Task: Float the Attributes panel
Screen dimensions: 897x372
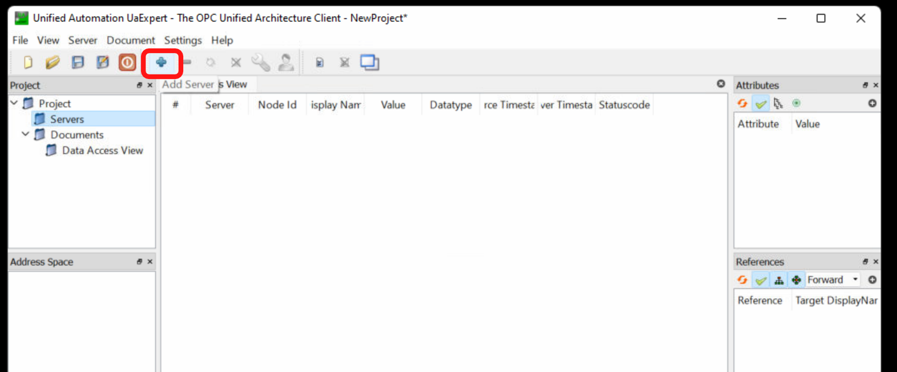Action: (865, 85)
